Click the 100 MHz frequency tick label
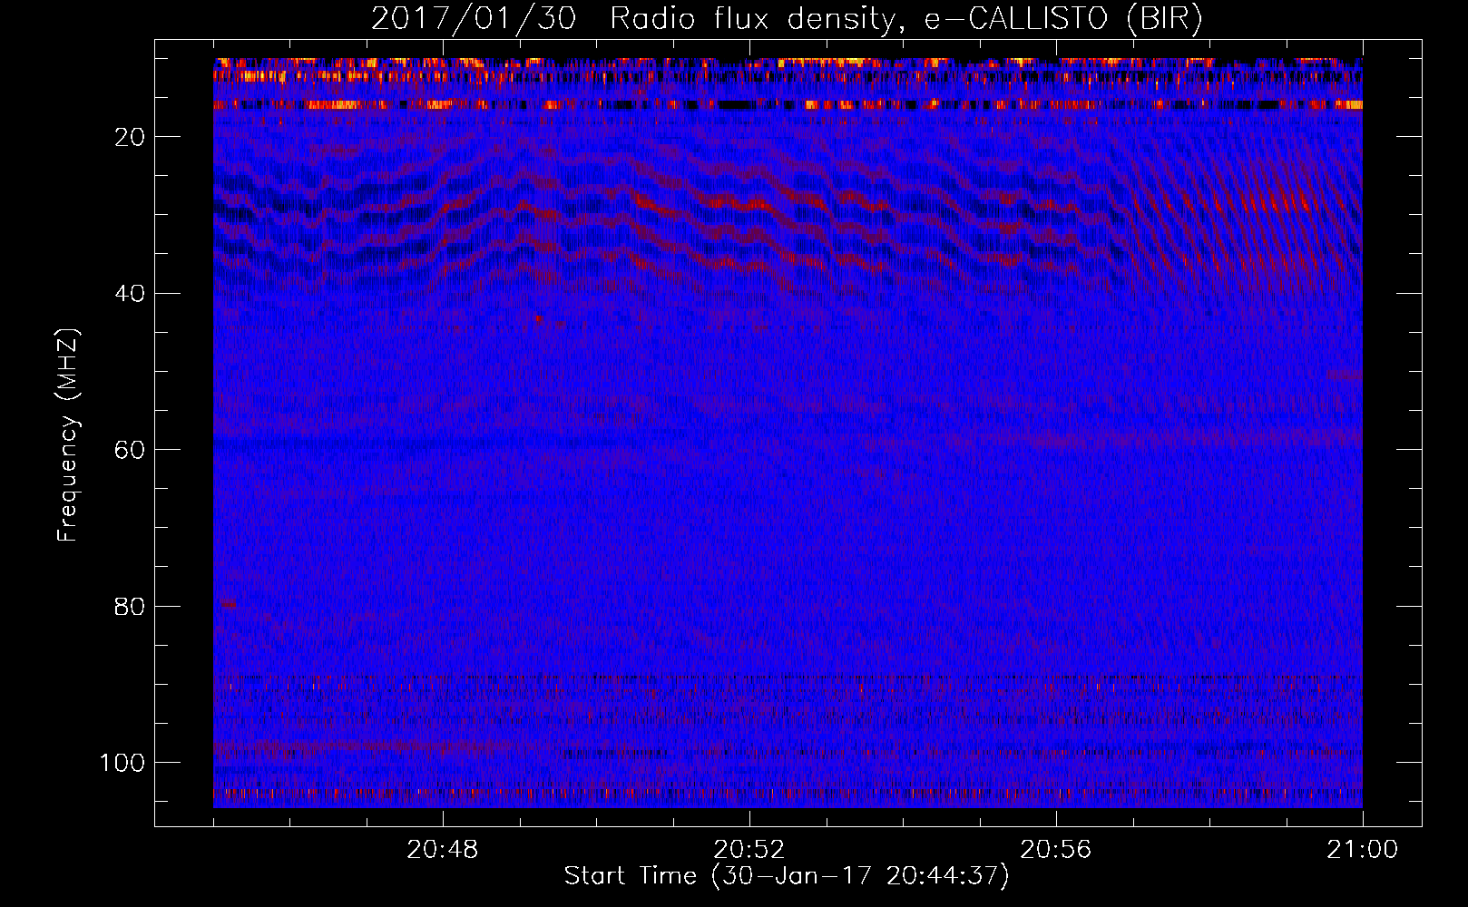 [122, 763]
